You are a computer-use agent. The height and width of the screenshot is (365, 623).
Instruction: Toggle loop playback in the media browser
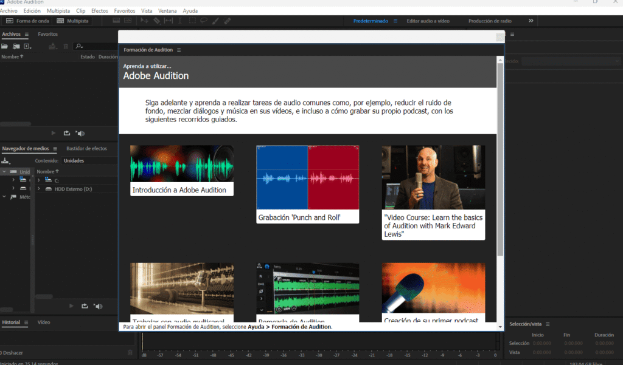coord(85,306)
